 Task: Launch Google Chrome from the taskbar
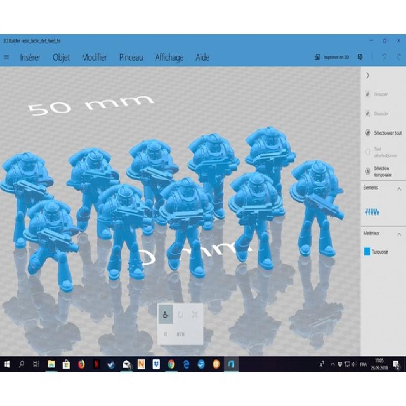coord(171,364)
